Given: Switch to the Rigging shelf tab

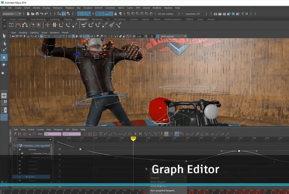Looking at the screenshot, I should click(x=68, y=19).
